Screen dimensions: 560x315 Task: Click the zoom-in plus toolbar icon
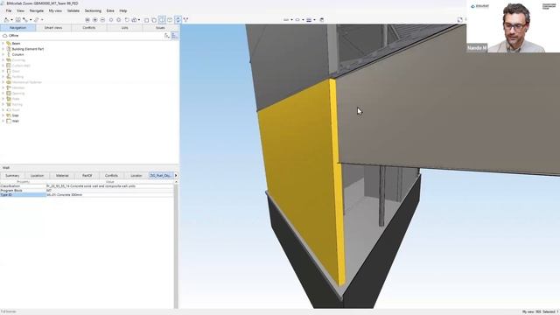point(95,20)
